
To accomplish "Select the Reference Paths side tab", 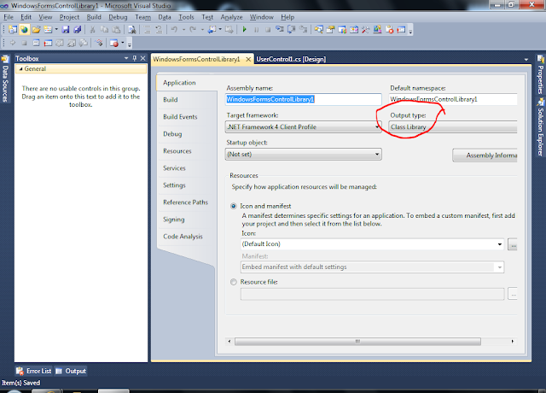I will pyautogui.click(x=185, y=202).
